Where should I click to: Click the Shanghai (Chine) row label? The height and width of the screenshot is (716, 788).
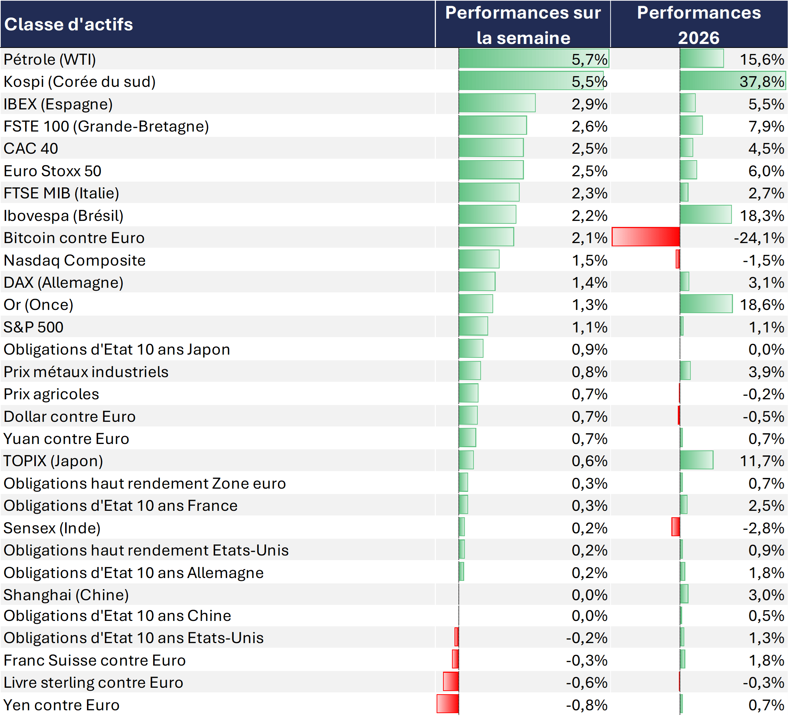[x=67, y=594]
